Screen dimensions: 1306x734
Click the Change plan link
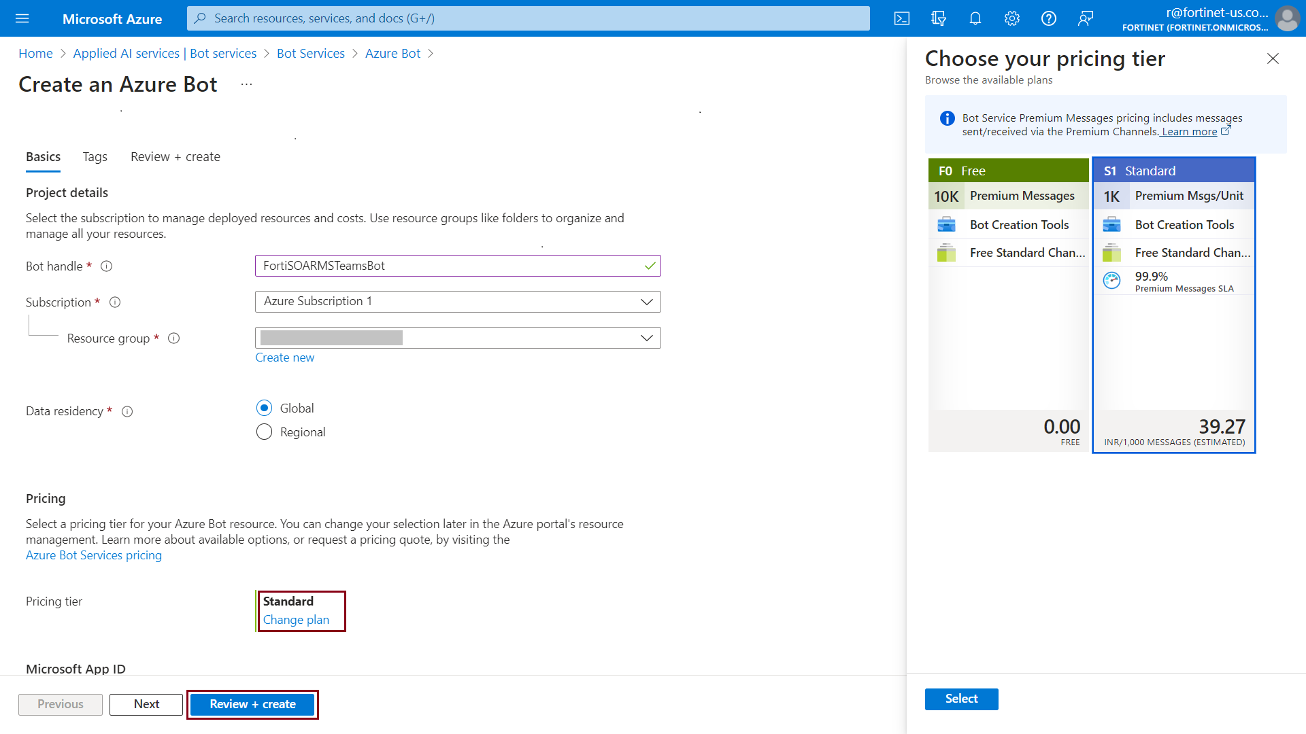[x=296, y=620]
